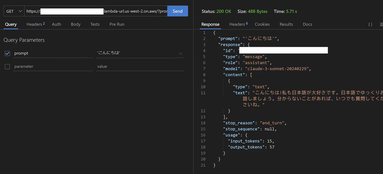Click the prompt parameter name field
The width and height of the screenshot is (383, 174).
coord(53,53)
